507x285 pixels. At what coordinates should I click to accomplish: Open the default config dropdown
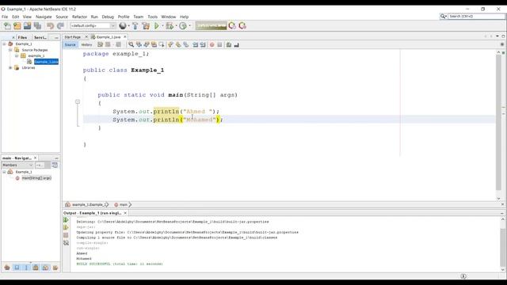(93, 26)
